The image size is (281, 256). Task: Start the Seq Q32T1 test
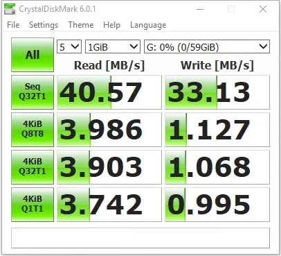tap(33, 92)
